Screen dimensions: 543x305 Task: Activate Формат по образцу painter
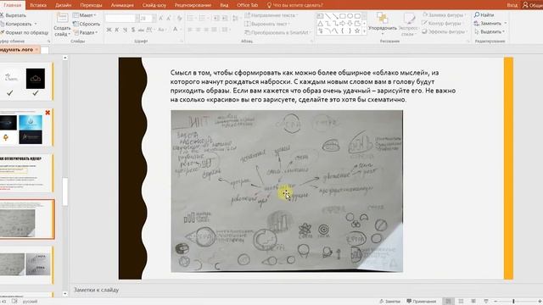pos(25,32)
